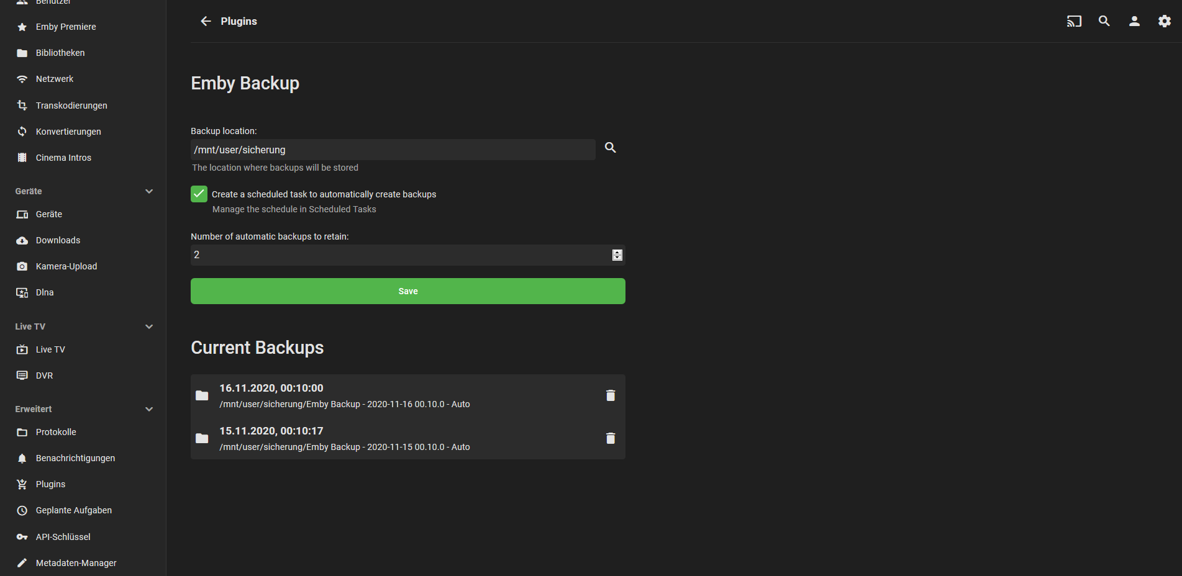Click the Emby Premiere star icon
This screenshot has width=1182, height=576.
point(22,27)
